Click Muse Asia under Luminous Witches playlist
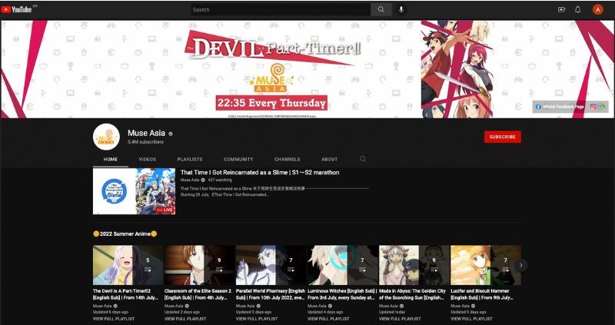This screenshot has width=615, height=325. [x=317, y=306]
